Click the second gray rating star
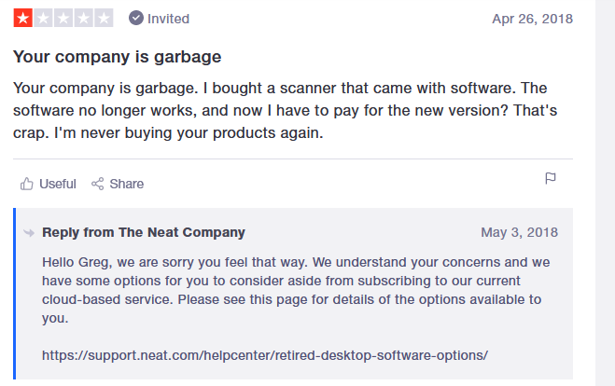The width and height of the screenshot is (615, 386). (x=43, y=18)
